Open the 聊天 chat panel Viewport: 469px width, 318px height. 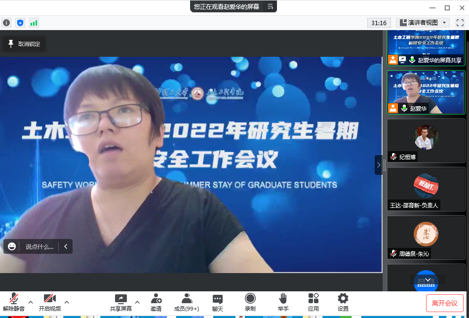click(217, 302)
